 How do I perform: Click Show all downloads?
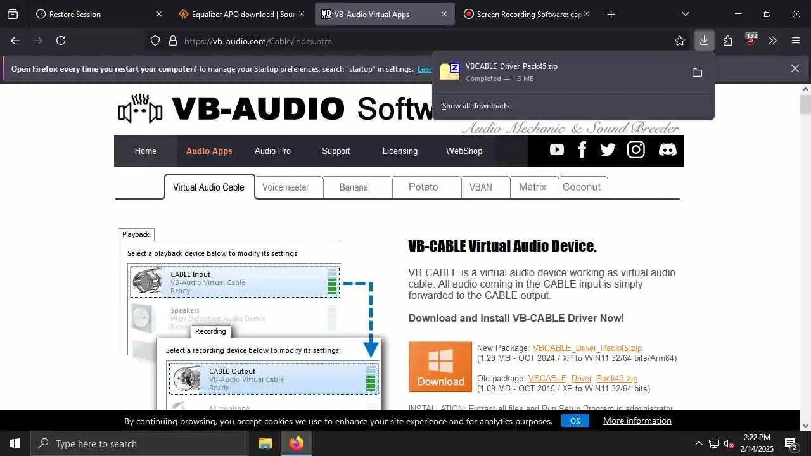coord(475,106)
